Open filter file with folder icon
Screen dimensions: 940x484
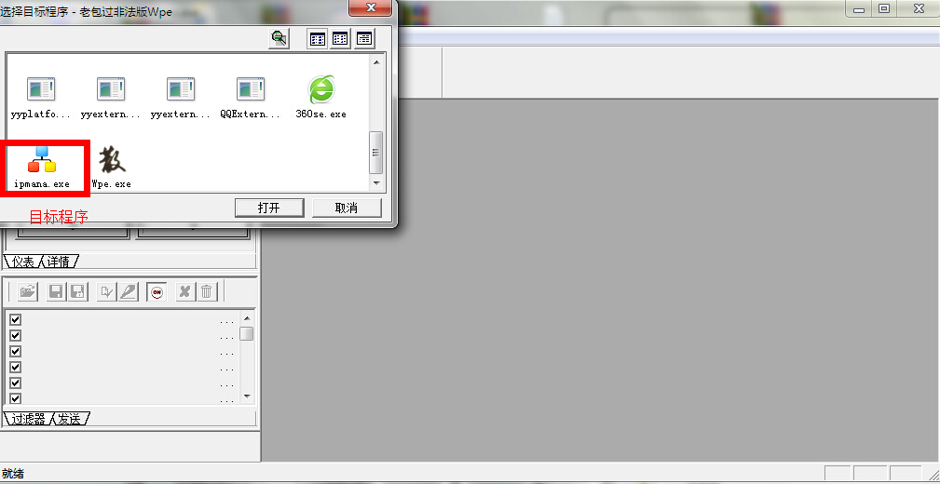tap(28, 291)
